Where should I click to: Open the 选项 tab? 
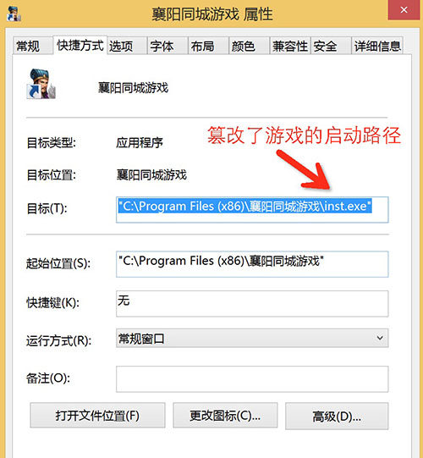(x=127, y=47)
